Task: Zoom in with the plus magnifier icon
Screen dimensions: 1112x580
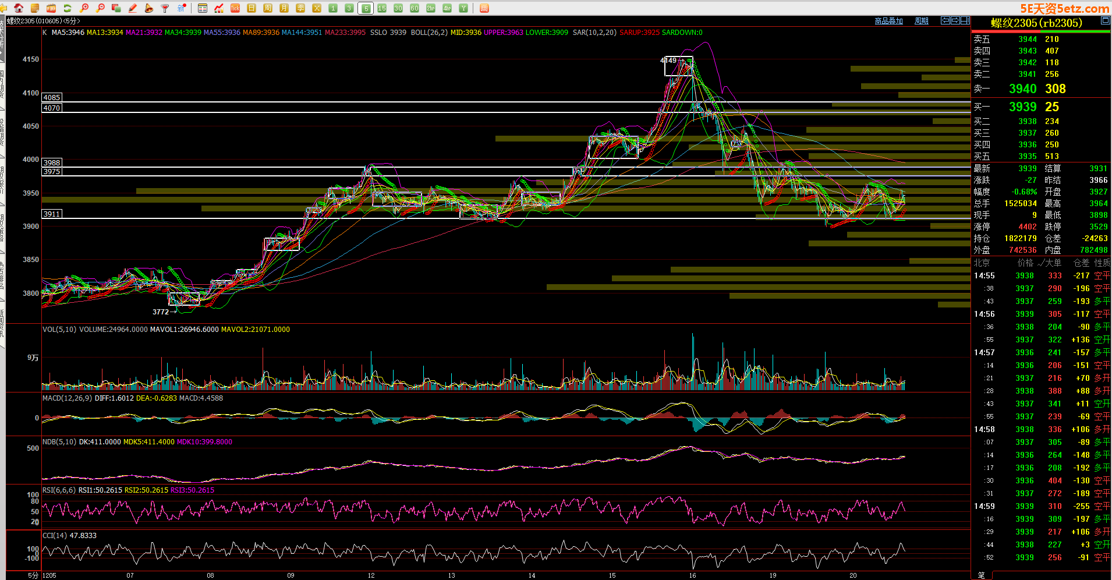Action: [84, 8]
